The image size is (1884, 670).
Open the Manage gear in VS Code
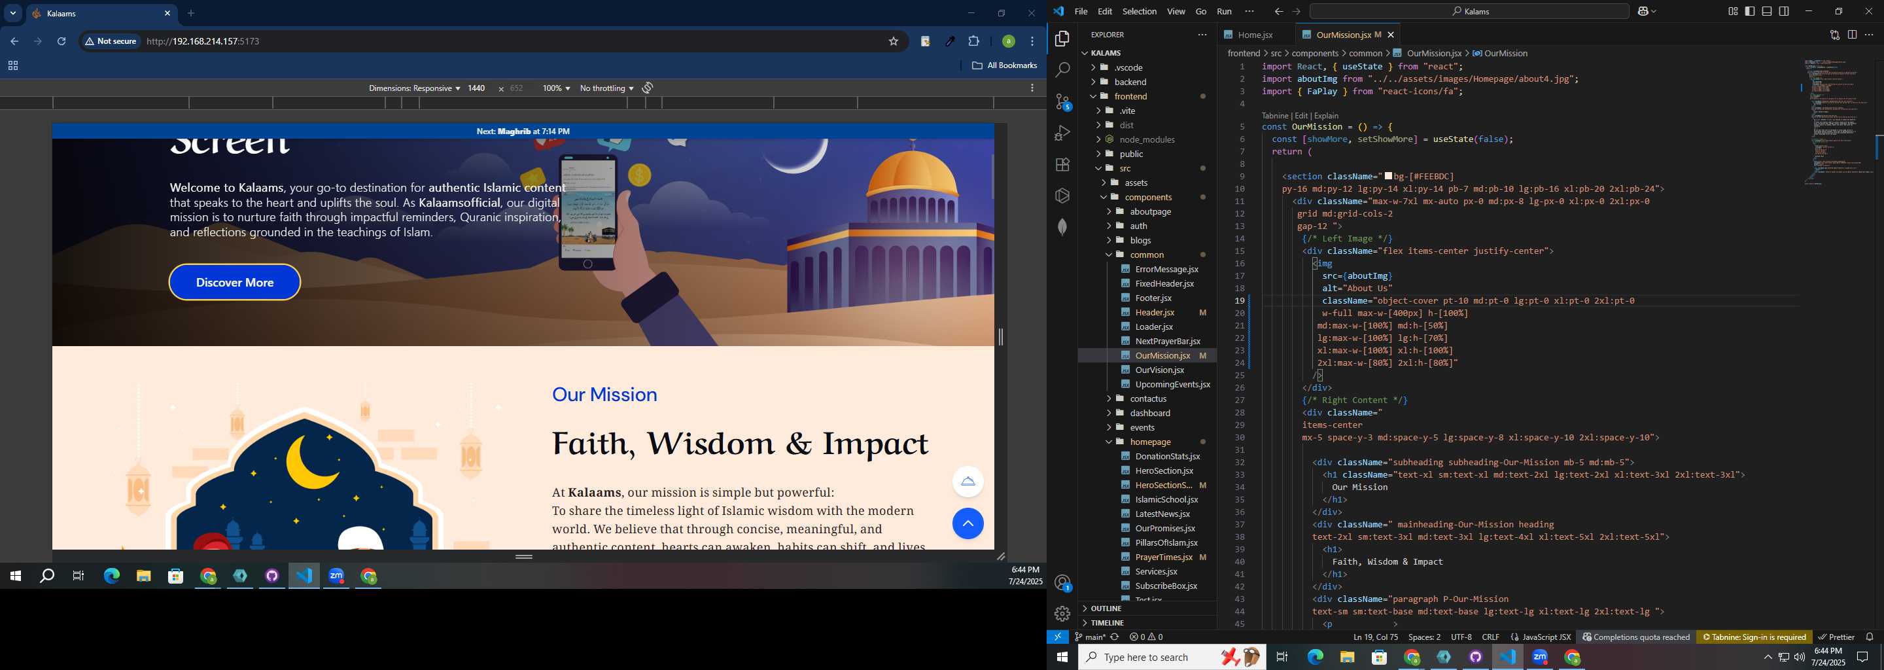1062,614
